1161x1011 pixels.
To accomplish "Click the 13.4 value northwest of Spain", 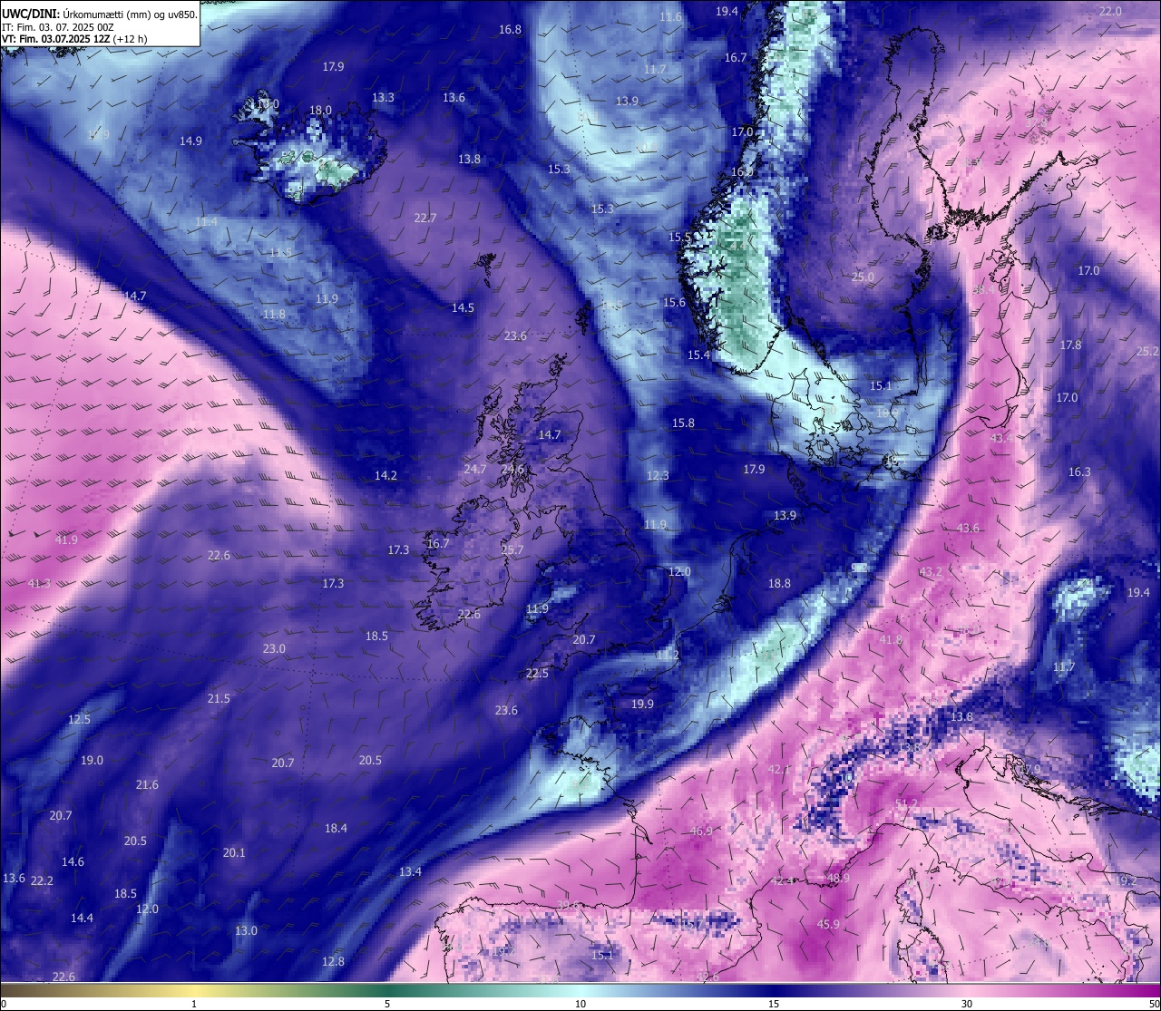I will (410, 871).
